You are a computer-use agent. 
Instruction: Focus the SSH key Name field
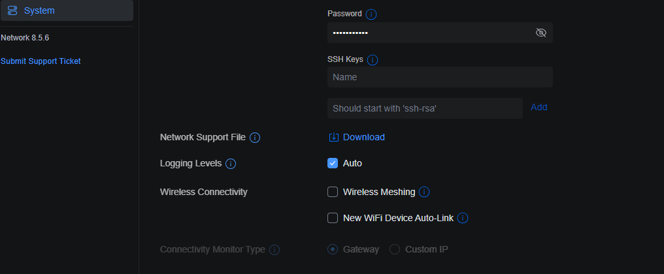point(440,77)
